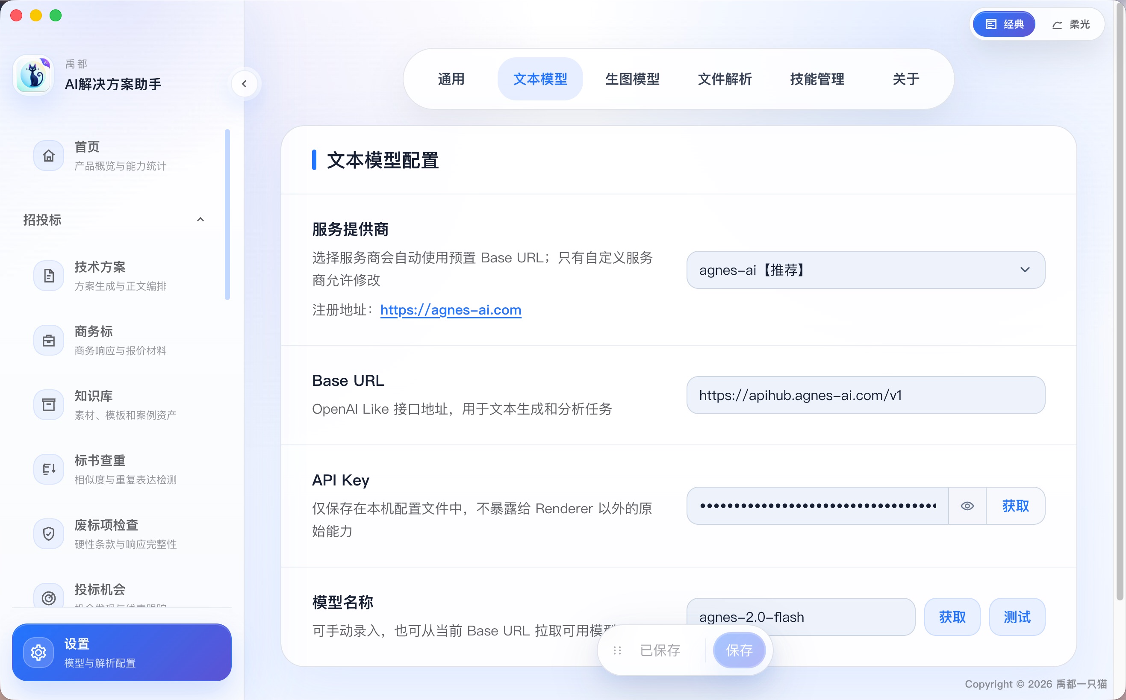Switch to the 经典 theme
Image resolution: width=1126 pixels, height=700 pixels.
point(1004,24)
